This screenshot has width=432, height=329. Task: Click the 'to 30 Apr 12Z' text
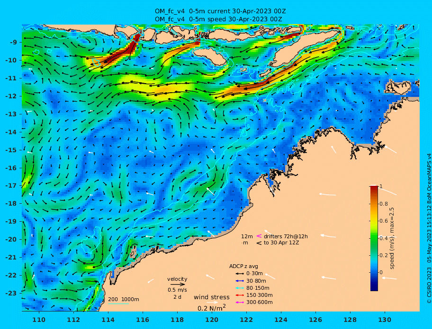[x=281, y=242]
